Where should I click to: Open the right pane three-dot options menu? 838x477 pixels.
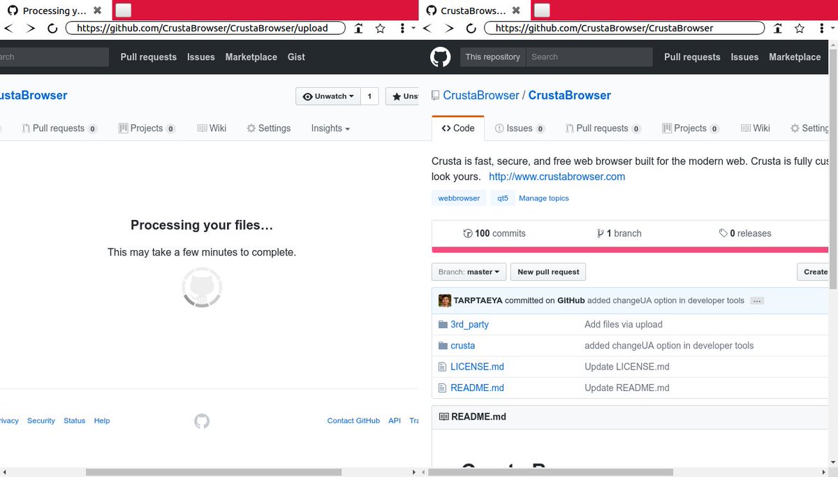point(821,29)
